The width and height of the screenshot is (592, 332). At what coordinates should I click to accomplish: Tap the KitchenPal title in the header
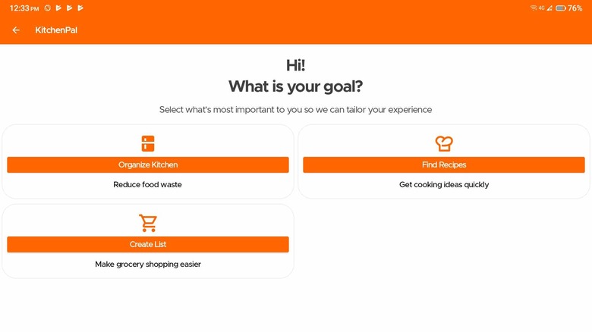click(x=56, y=30)
